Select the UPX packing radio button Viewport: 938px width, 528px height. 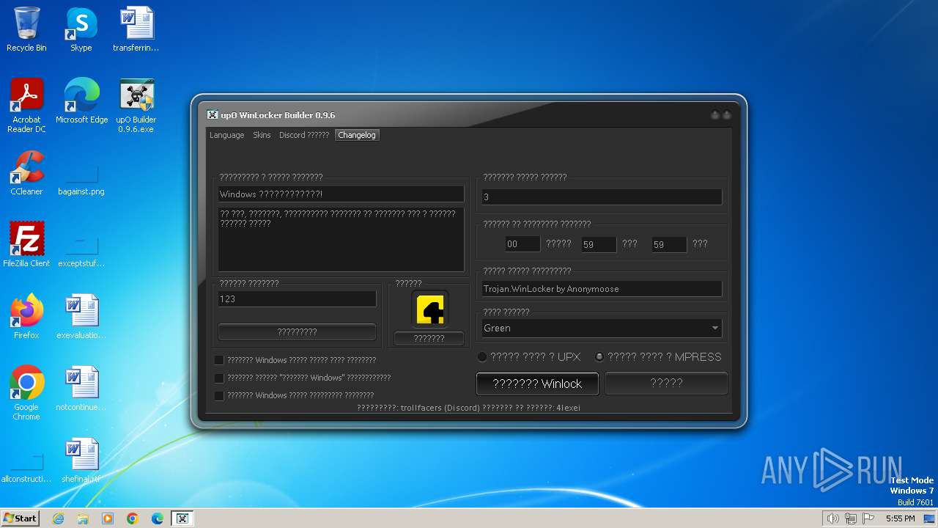click(482, 357)
